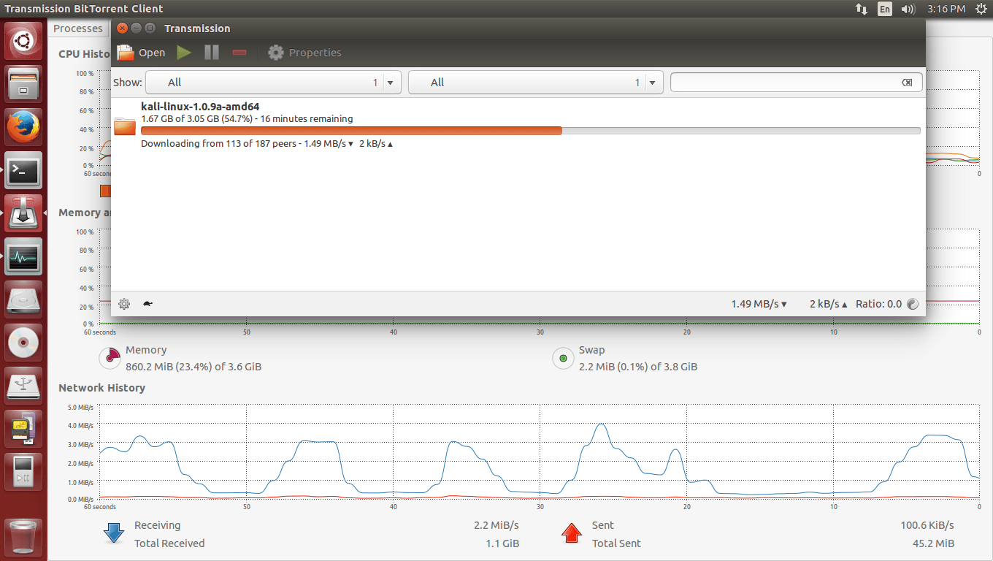Screen dimensions: 993x561
Task: Click the 2 kB/s upload speed in the status bar
Action: pyautogui.click(x=828, y=304)
